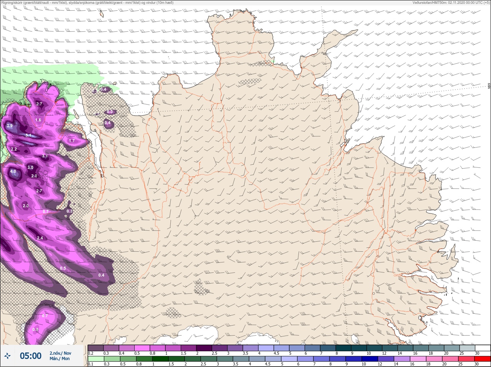
Task: Click the 4.0 precipitation value on map
Action: tap(13, 171)
